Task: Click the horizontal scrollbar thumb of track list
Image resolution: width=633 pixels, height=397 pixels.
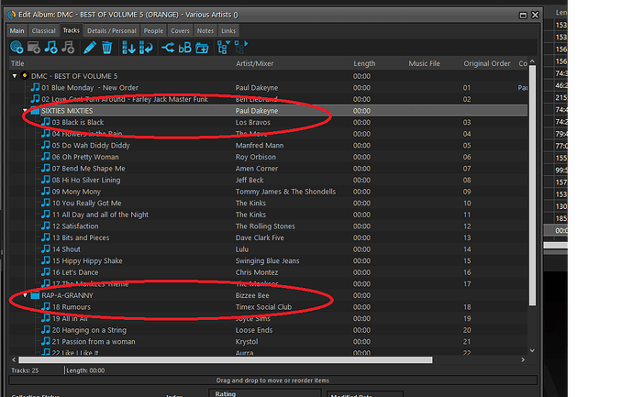Action: pyautogui.click(x=226, y=359)
